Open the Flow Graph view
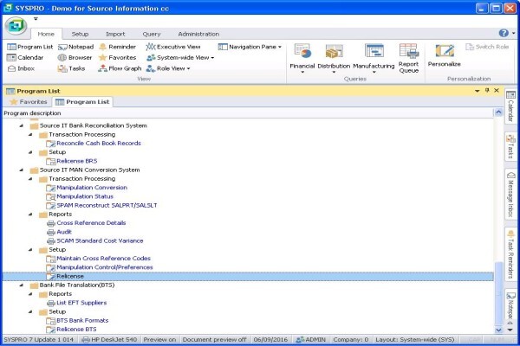 click(x=120, y=68)
